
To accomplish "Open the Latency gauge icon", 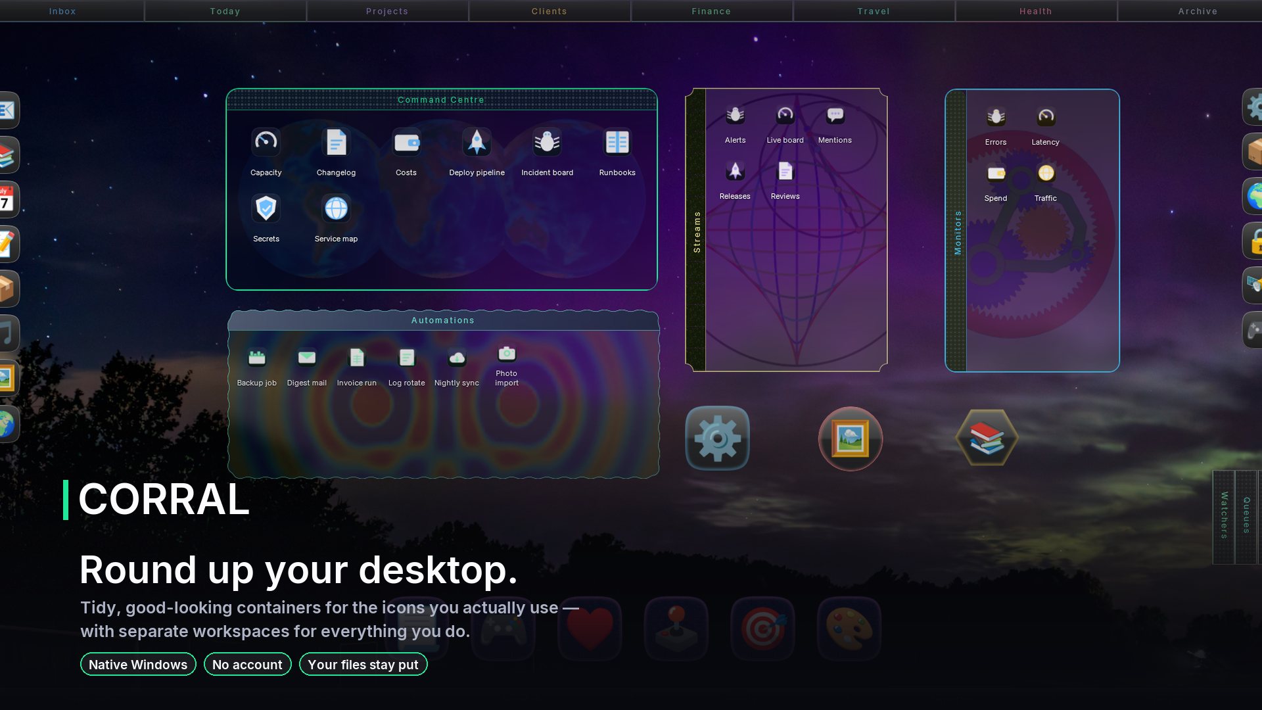I will (x=1046, y=117).
